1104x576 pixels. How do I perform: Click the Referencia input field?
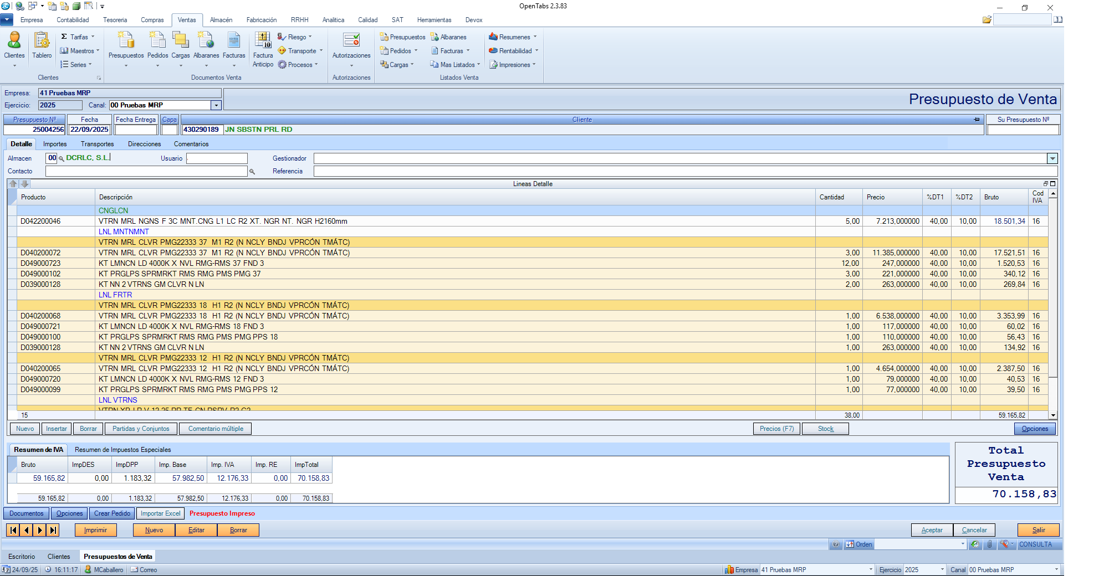pos(685,172)
